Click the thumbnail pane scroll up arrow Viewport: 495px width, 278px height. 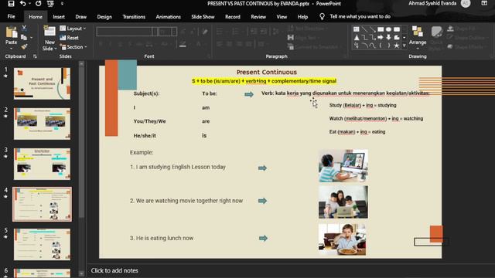click(x=81, y=64)
